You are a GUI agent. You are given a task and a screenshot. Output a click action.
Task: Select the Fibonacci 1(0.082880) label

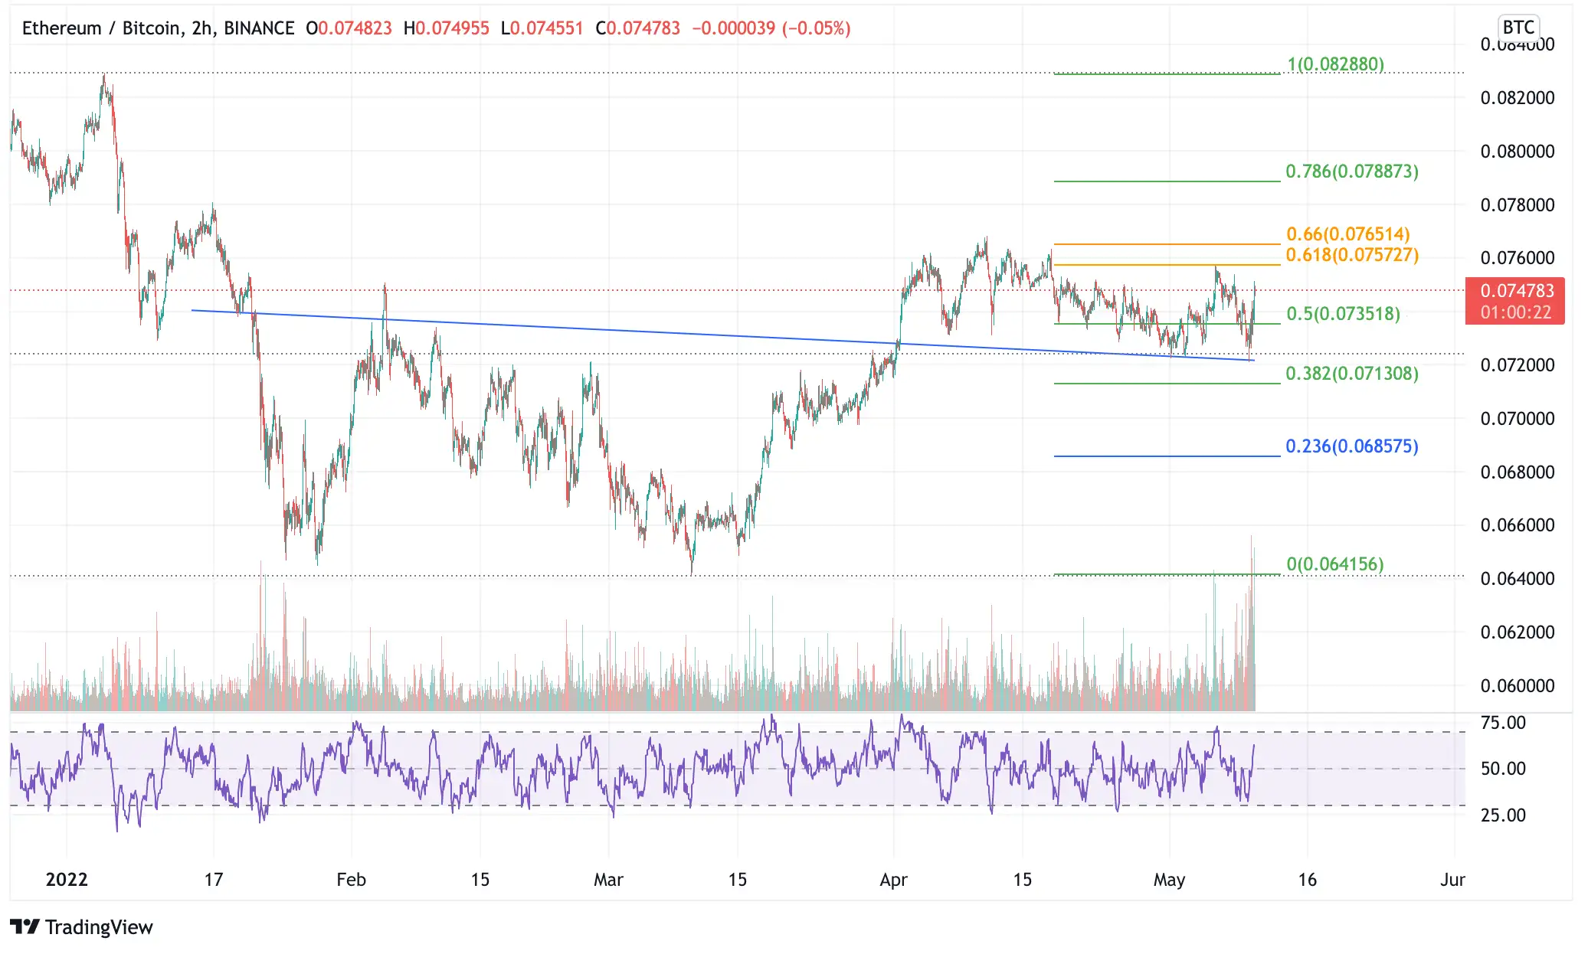1335,64
